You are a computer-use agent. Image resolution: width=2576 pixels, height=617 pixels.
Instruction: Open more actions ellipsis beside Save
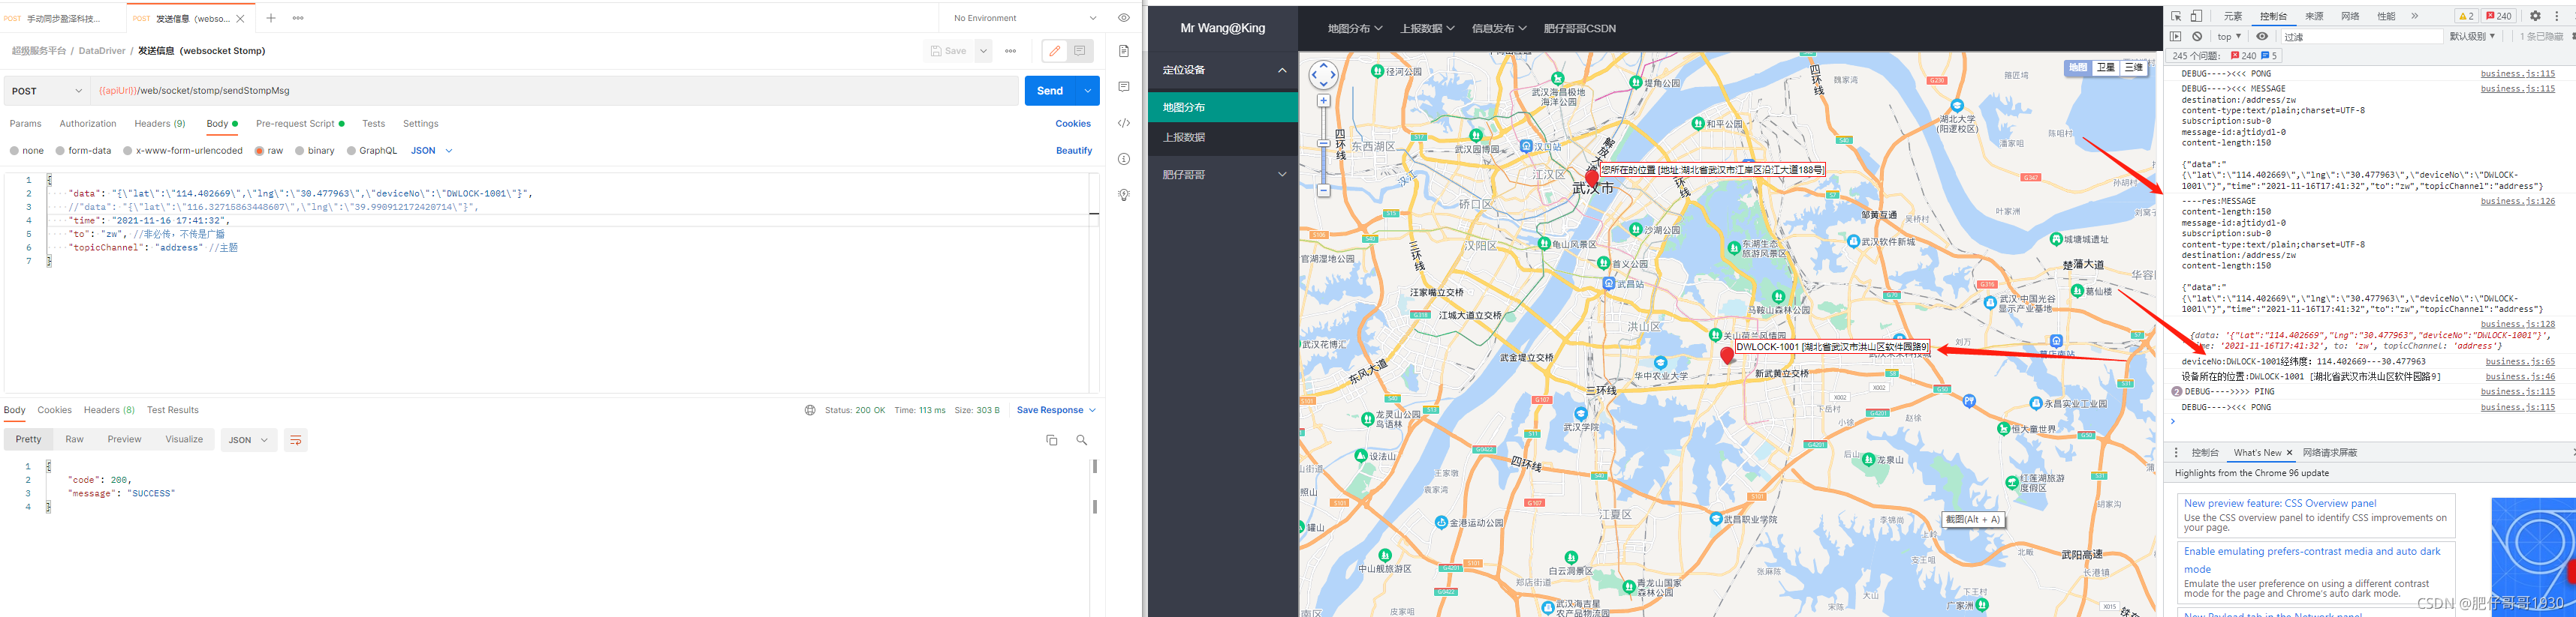click(x=1011, y=51)
